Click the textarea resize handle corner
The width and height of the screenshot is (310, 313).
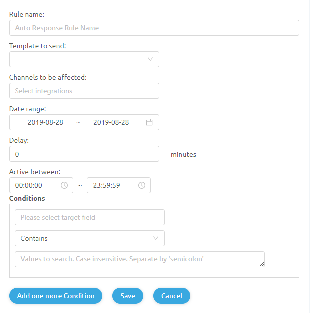262,264
